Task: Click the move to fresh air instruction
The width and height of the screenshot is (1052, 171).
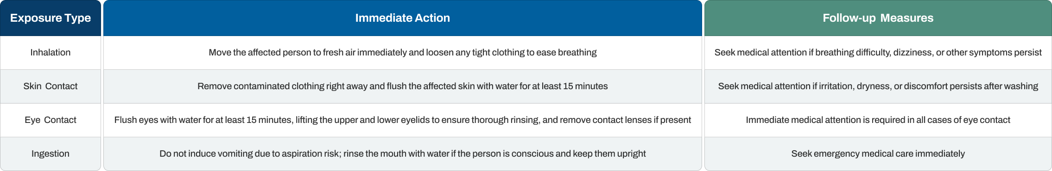Action: pos(402,53)
